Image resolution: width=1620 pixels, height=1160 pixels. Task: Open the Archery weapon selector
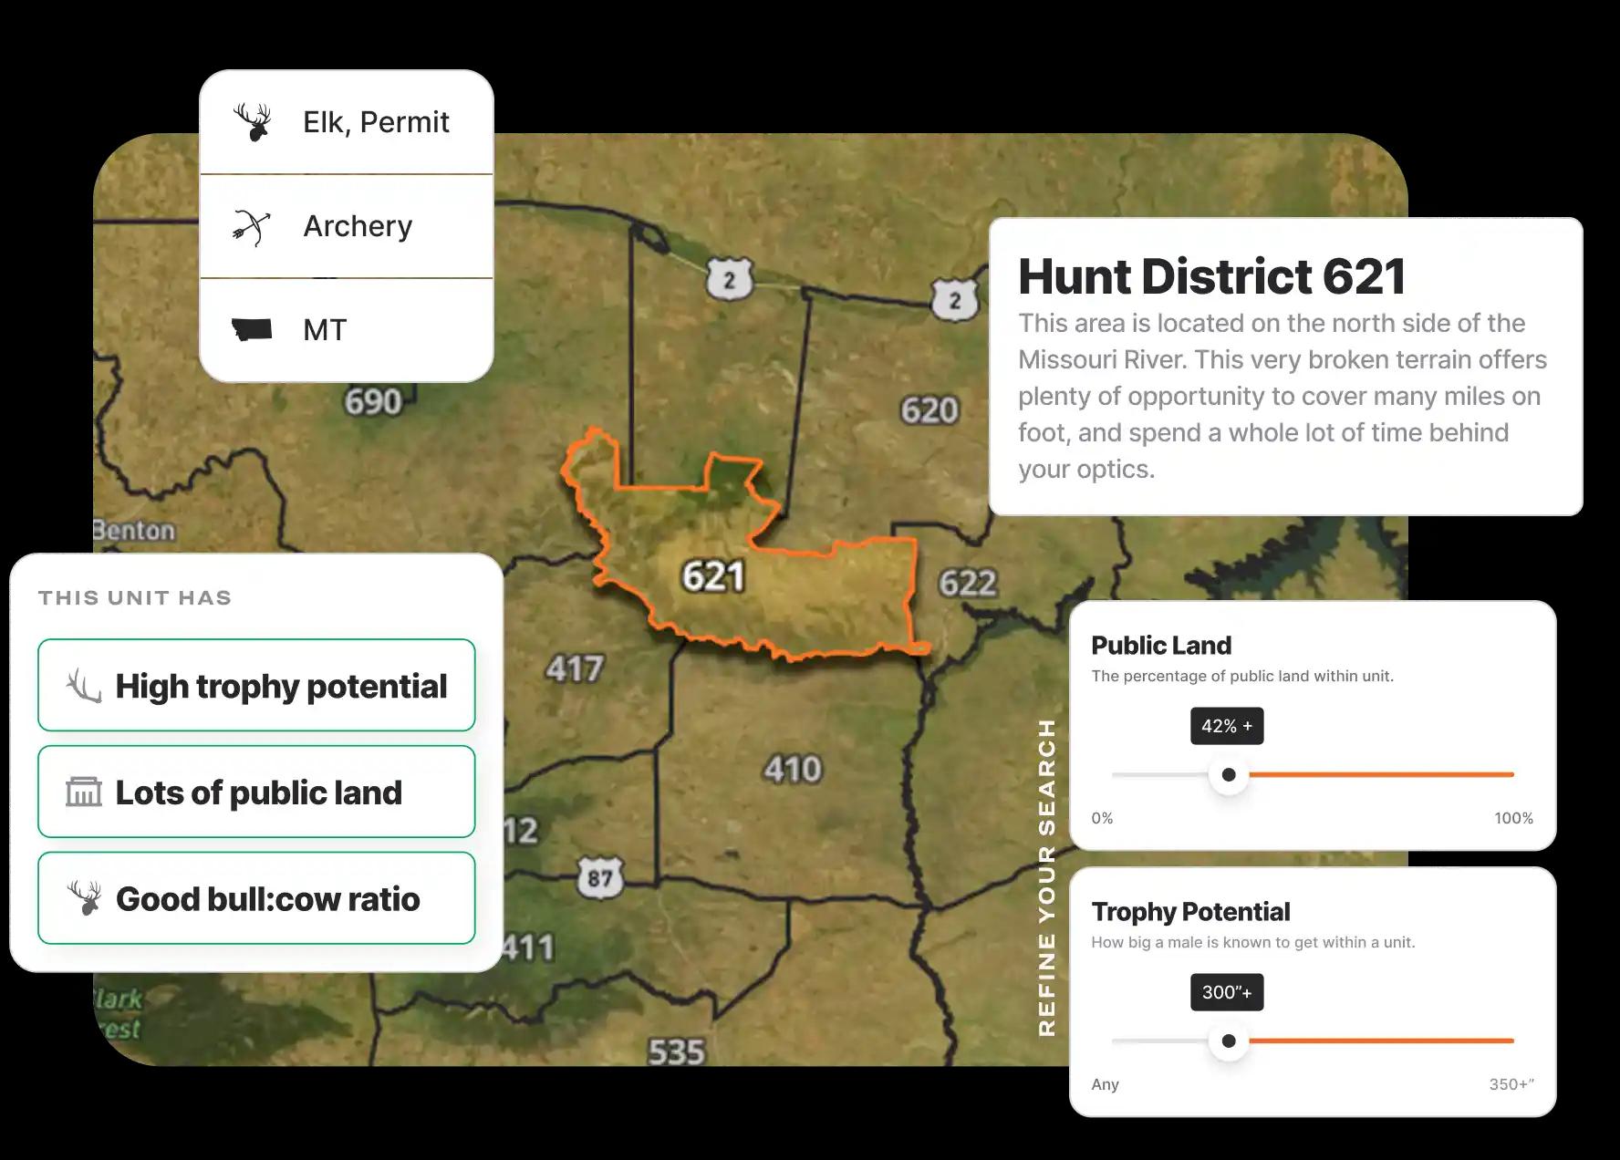(x=347, y=225)
